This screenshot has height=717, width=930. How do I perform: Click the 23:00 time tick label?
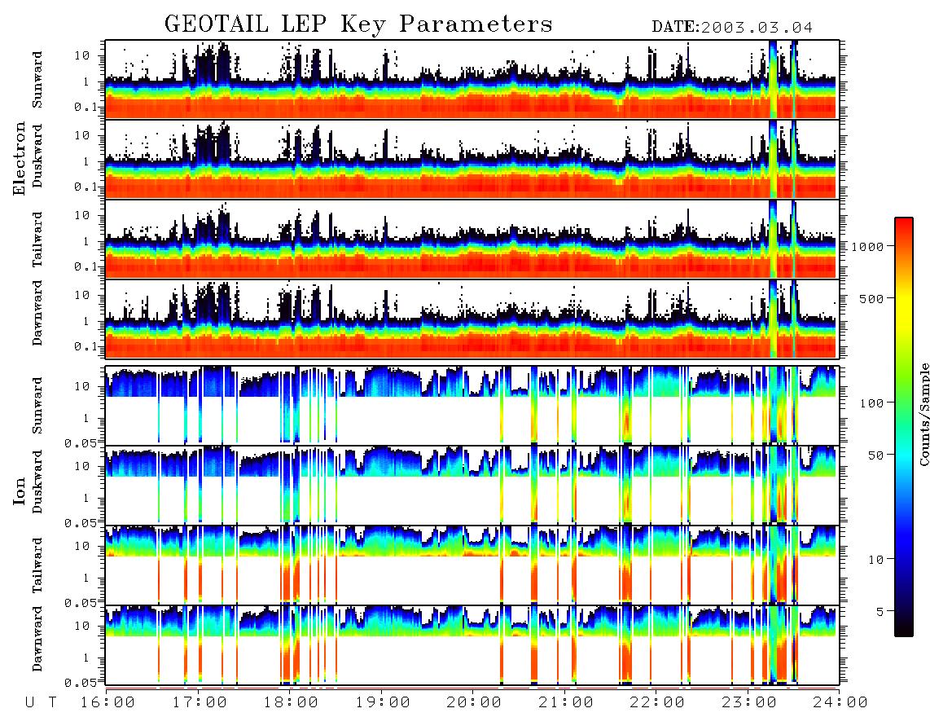(x=749, y=703)
